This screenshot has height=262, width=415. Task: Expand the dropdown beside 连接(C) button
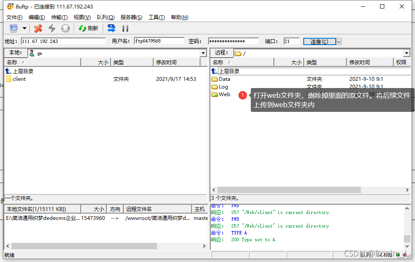pos(339,41)
